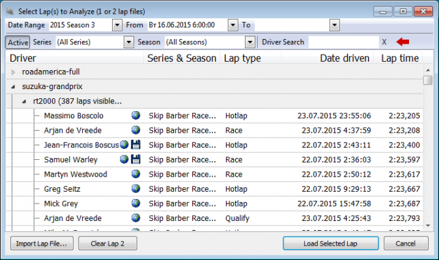Click globe icon beside Massimo Boscolo
The image size is (439, 260).
(135, 116)
